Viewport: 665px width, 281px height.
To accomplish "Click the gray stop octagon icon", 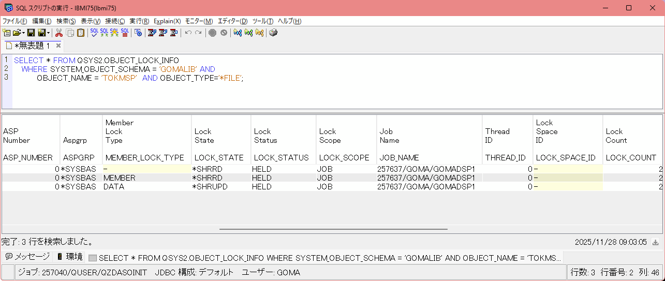I will coord(212,33).
